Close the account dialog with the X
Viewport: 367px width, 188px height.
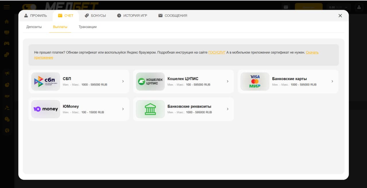click(x=340, y=16)
